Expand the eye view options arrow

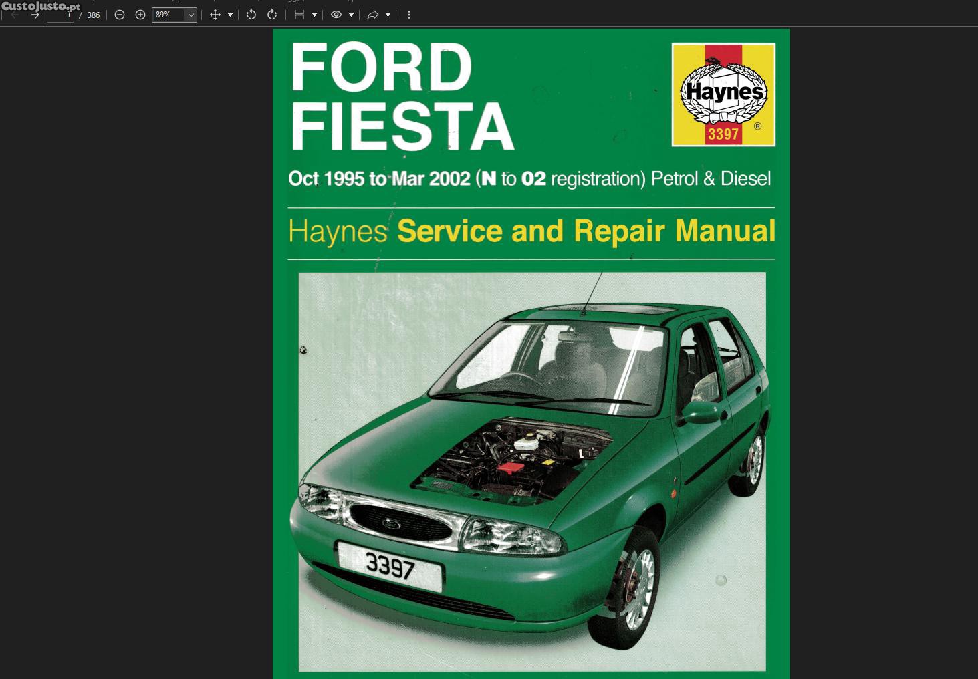tap(351, 15)
